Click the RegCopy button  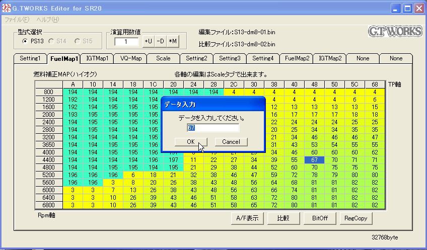[x=356, y=218]
